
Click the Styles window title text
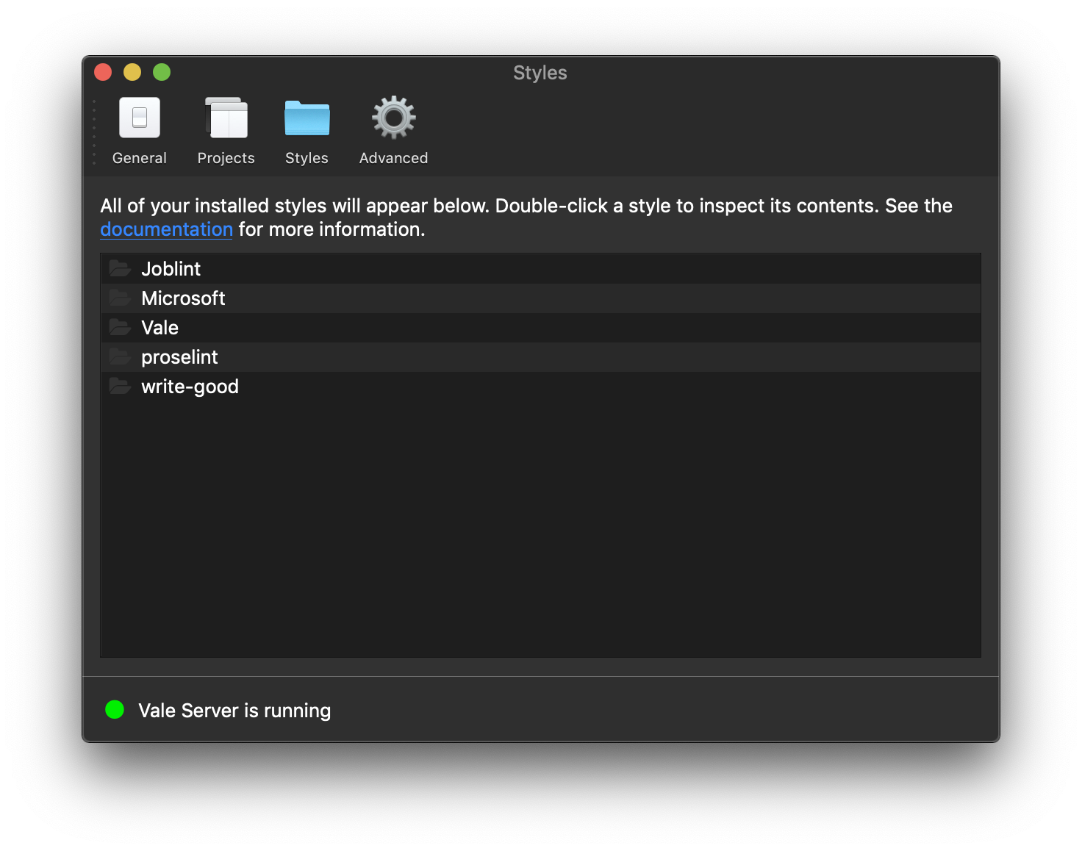coord(540,73)
